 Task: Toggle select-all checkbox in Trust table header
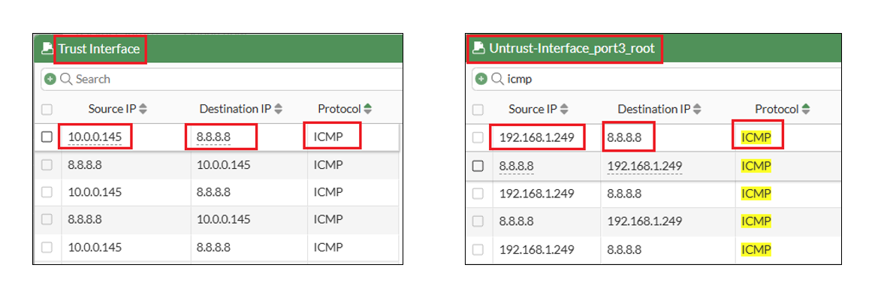pyautogui.click(x=47, y=110)
